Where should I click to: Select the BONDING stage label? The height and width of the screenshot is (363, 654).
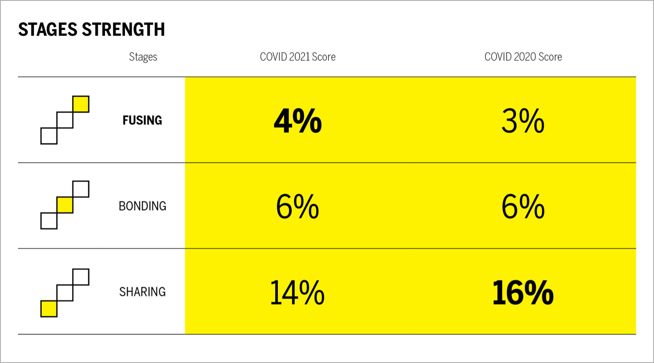(142, 206)
